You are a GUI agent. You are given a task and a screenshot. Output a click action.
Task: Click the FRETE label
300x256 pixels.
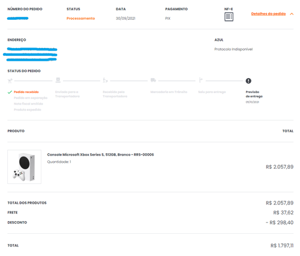click(13, 213)
